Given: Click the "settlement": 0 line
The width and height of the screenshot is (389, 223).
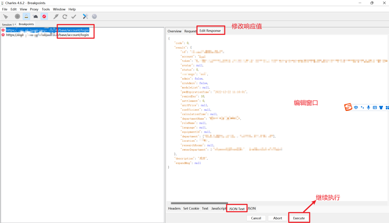Looking at the screenshot, I should tap(193, 101).
